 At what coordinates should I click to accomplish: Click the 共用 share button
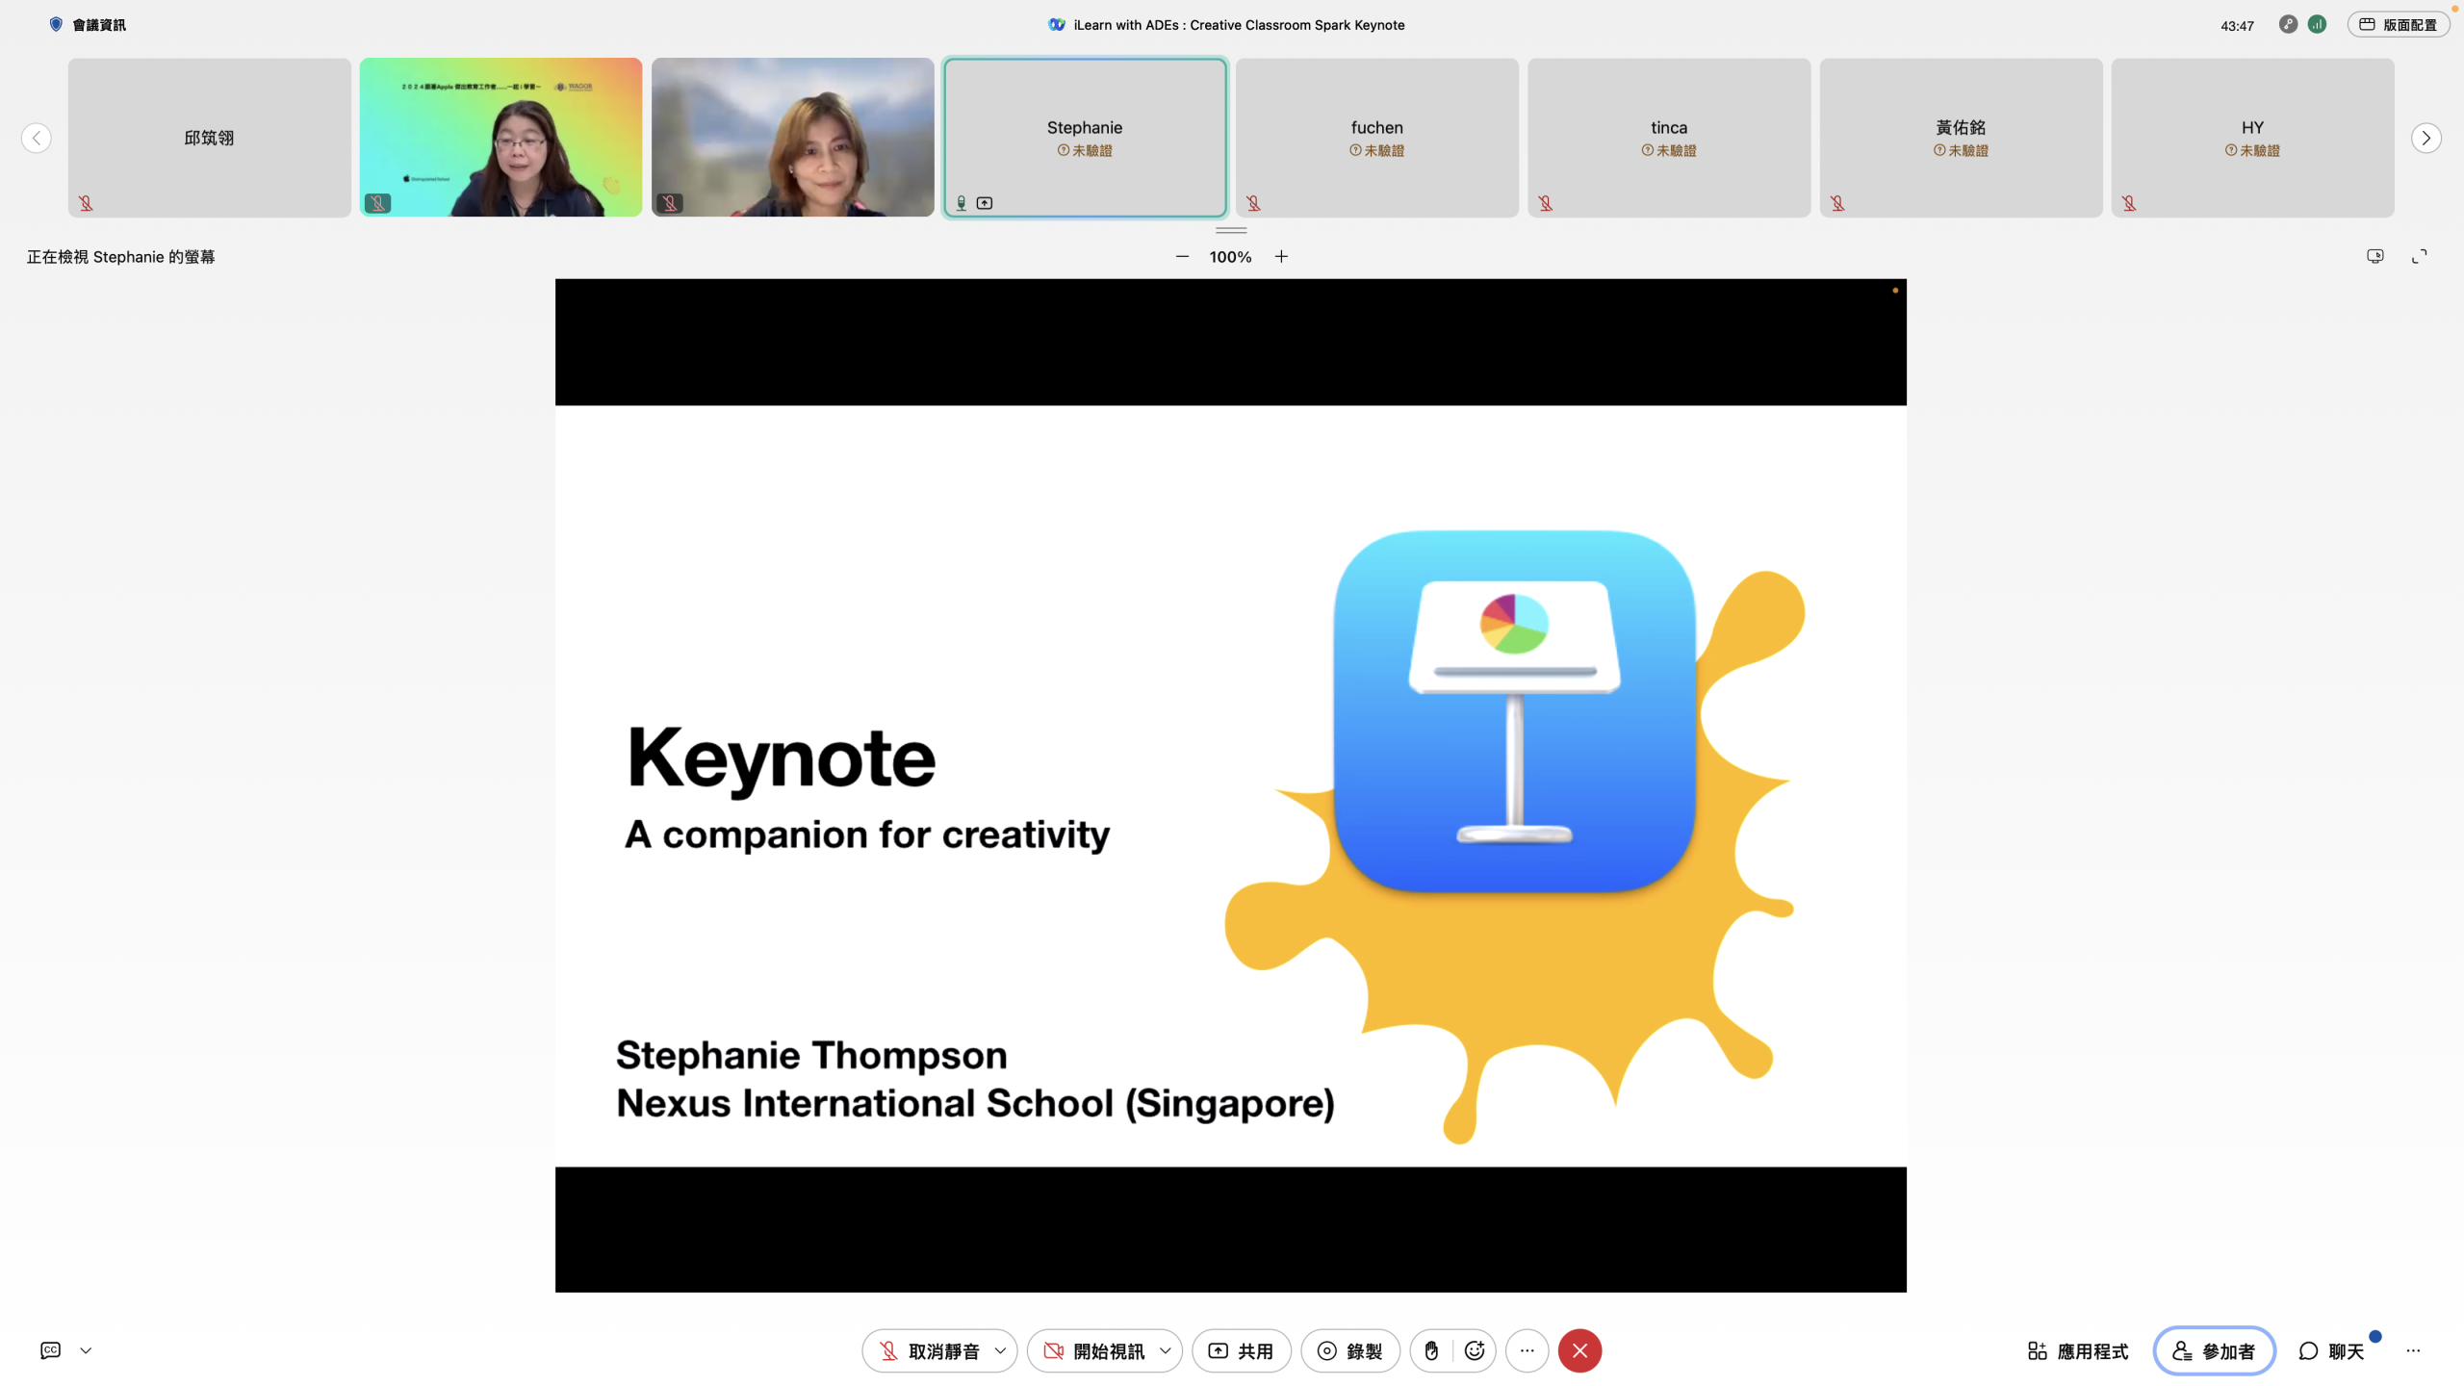click(1241, 1350)
